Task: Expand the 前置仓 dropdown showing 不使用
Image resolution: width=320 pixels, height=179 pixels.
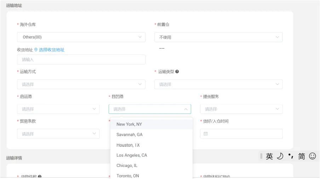Action: [218, 37]
